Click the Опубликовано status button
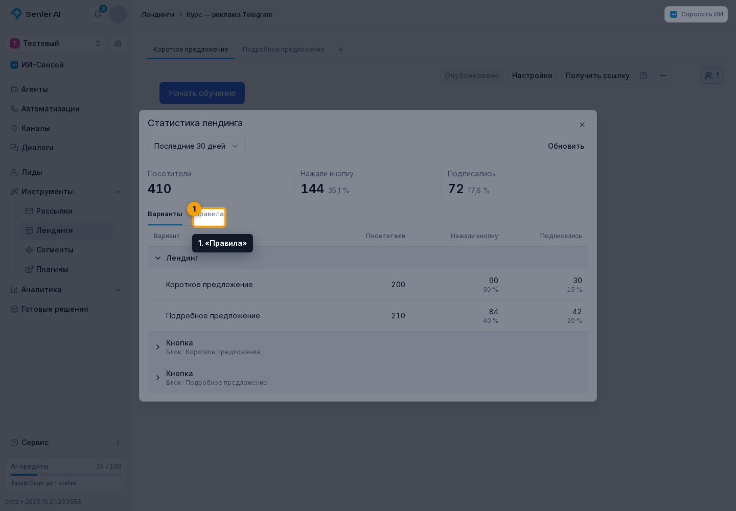The image size is (736, 511). pos(472,76)
